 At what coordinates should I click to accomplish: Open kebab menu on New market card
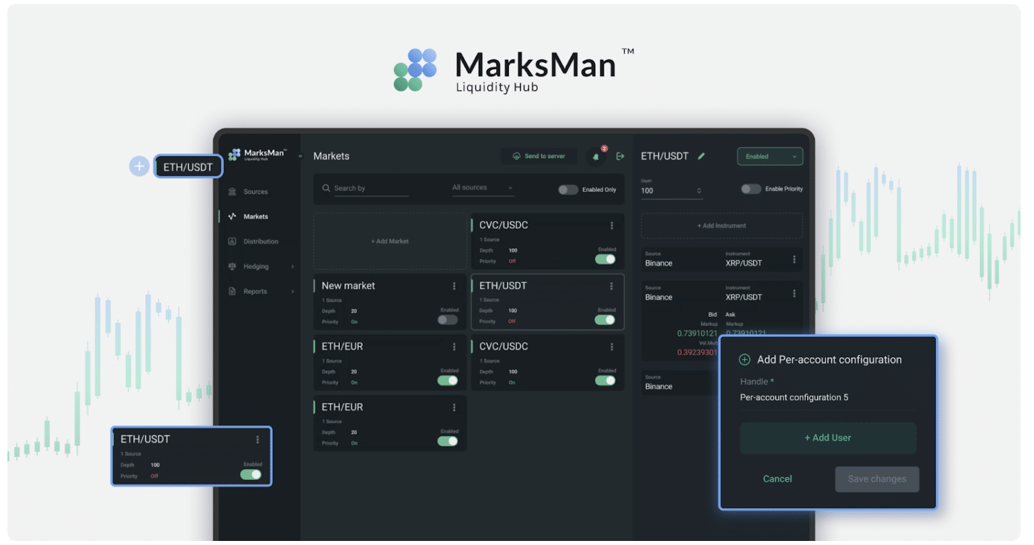click(x=454, y=286)
